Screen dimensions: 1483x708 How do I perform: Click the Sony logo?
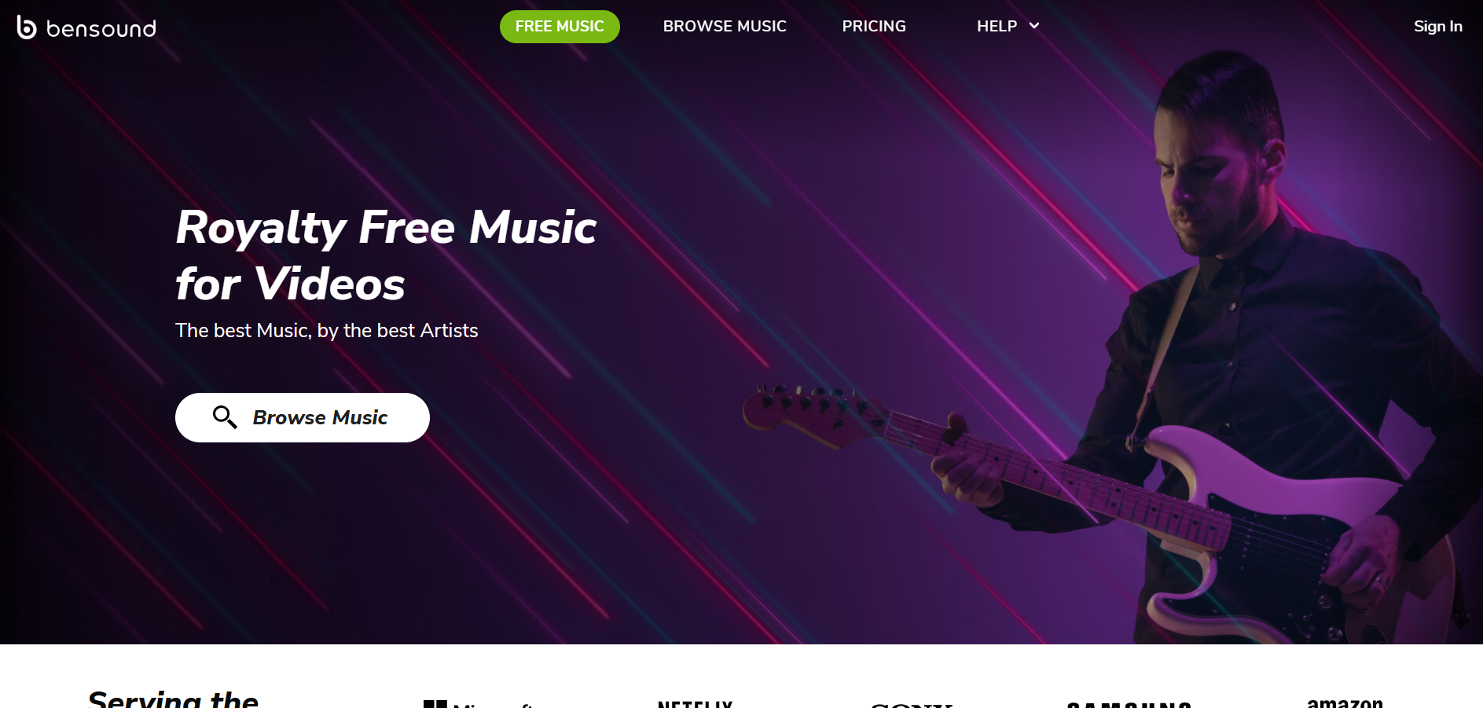[911, 705]
